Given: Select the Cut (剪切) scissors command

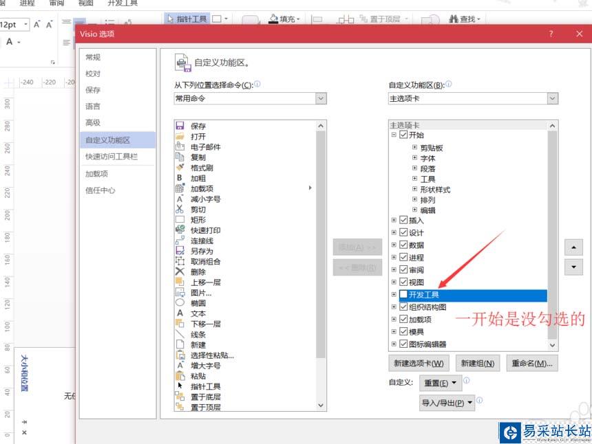Looking at the screenshot, I should (x=198, y=210).
